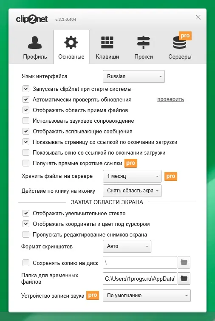Click the temporary files folder path field

(140, 279)
